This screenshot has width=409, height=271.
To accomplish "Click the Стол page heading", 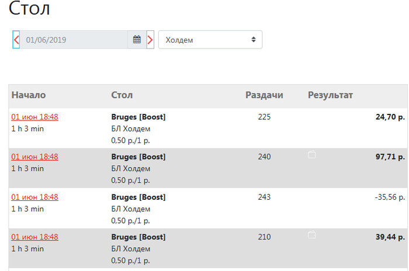I will click(x=29, y=8).
